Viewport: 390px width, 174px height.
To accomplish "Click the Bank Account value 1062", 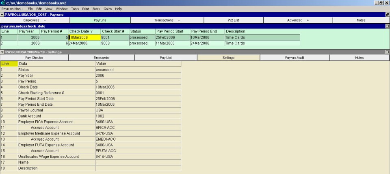I will pyautogui.click(x=138, y=116).
